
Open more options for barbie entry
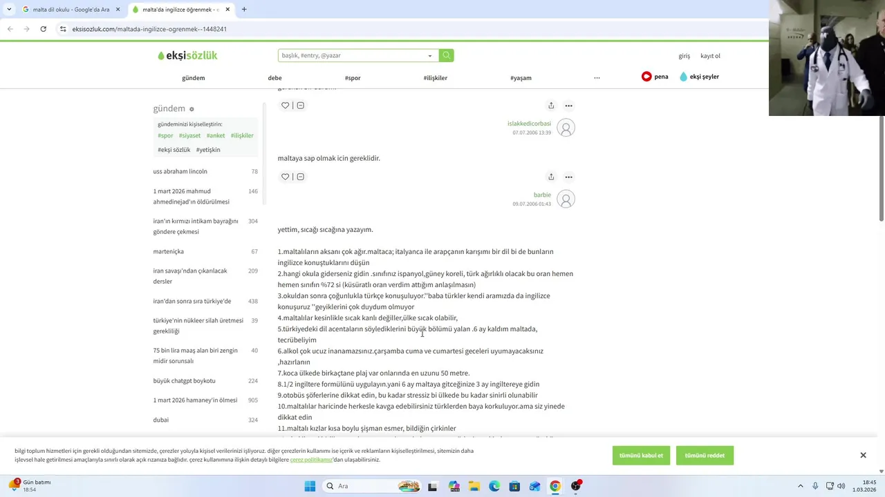568,177
